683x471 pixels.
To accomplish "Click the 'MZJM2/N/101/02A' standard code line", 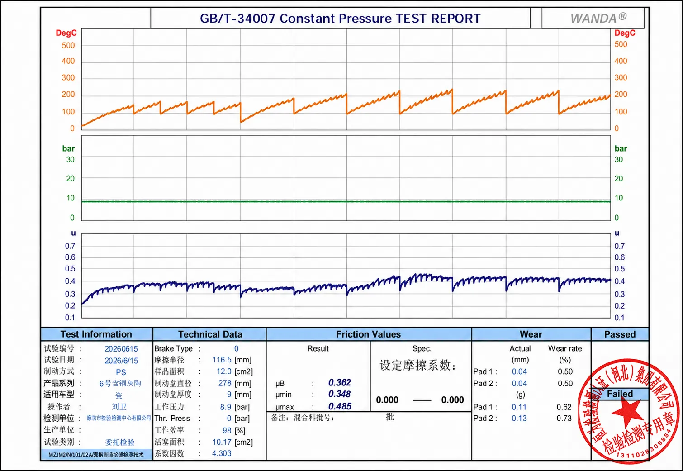I will (x=96, y=455).
